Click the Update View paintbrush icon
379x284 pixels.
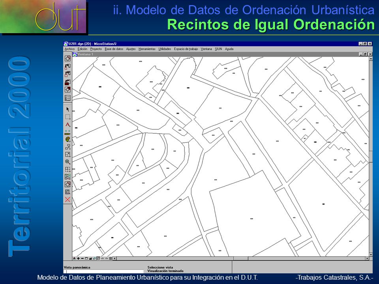click(74, 258)
